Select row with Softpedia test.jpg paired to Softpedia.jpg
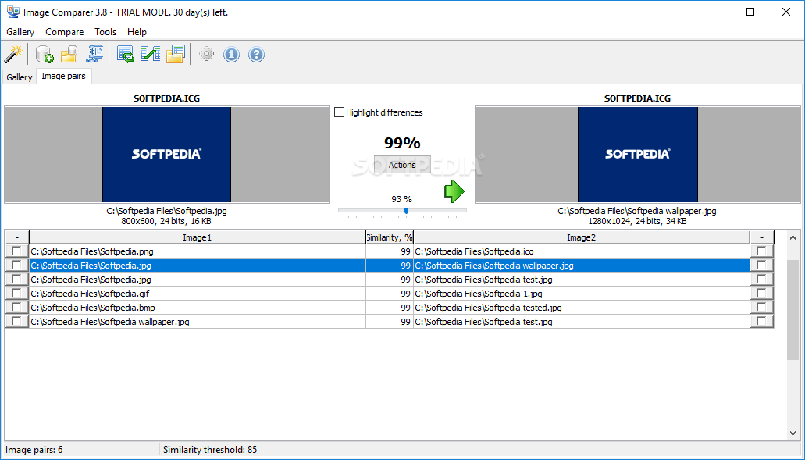Viewport: 805px width, 460px height. tap(390, 280)
